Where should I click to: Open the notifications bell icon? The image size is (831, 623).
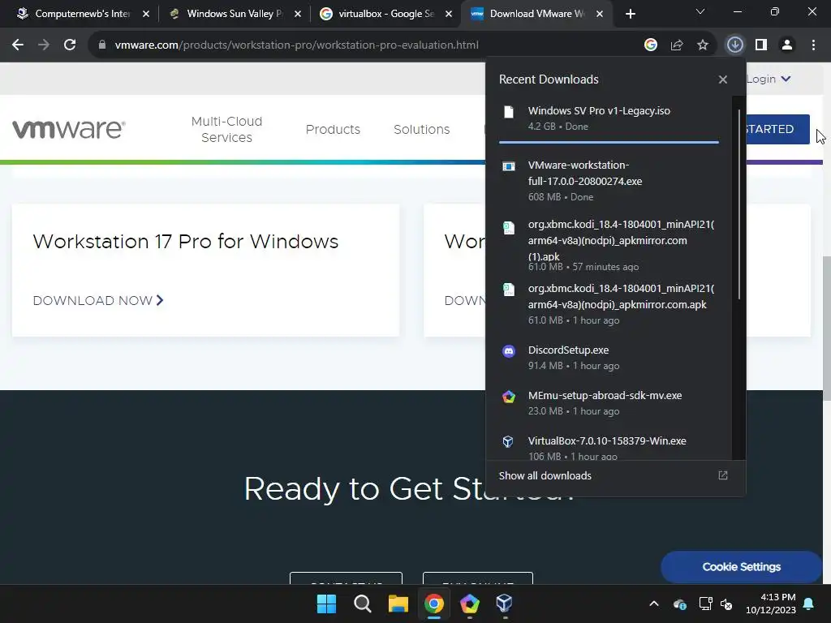809,604
